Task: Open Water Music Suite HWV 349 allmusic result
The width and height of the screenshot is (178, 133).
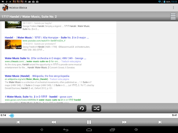Action: pyautogui.click(x=45, y=58)
